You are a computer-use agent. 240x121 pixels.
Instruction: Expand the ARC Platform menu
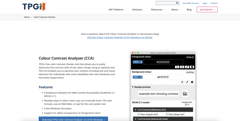(x=117, y=9)
